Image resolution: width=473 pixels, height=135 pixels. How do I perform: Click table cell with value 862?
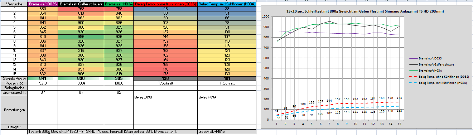coord(81,18)
